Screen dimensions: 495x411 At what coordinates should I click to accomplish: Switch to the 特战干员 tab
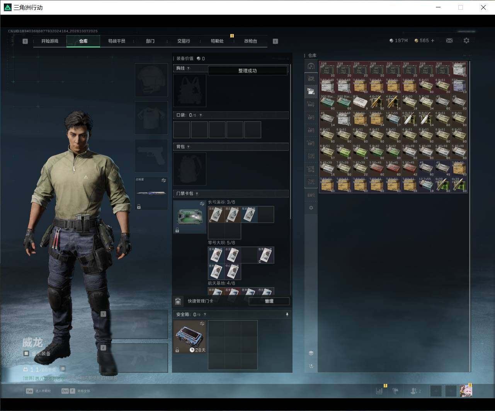(x=117, y=41)
